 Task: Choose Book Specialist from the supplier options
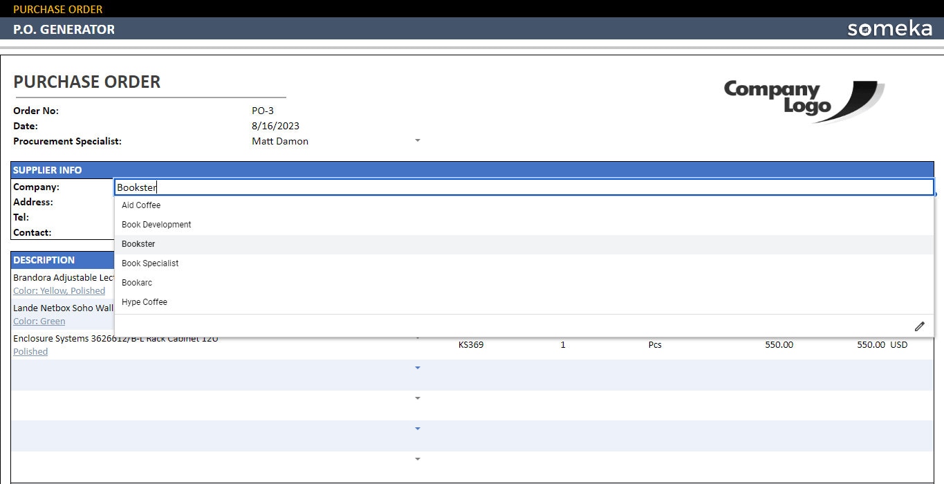click(149, 263)
